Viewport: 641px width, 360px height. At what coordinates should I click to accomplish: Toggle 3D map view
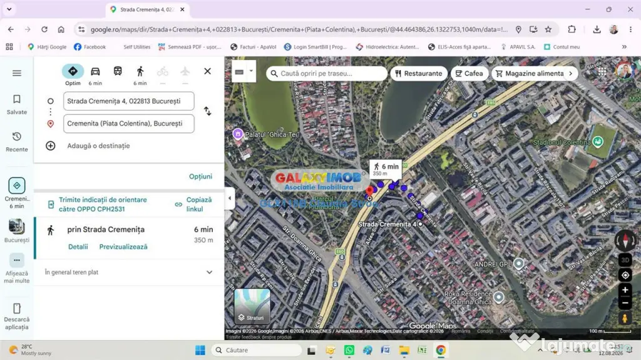coord(625,260)
